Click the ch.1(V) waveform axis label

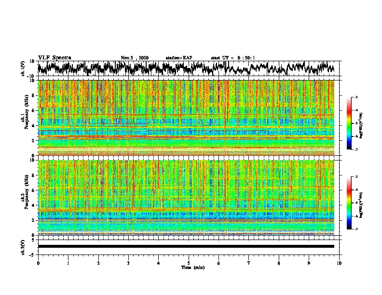pyautogui.click(x=23, y=68)
